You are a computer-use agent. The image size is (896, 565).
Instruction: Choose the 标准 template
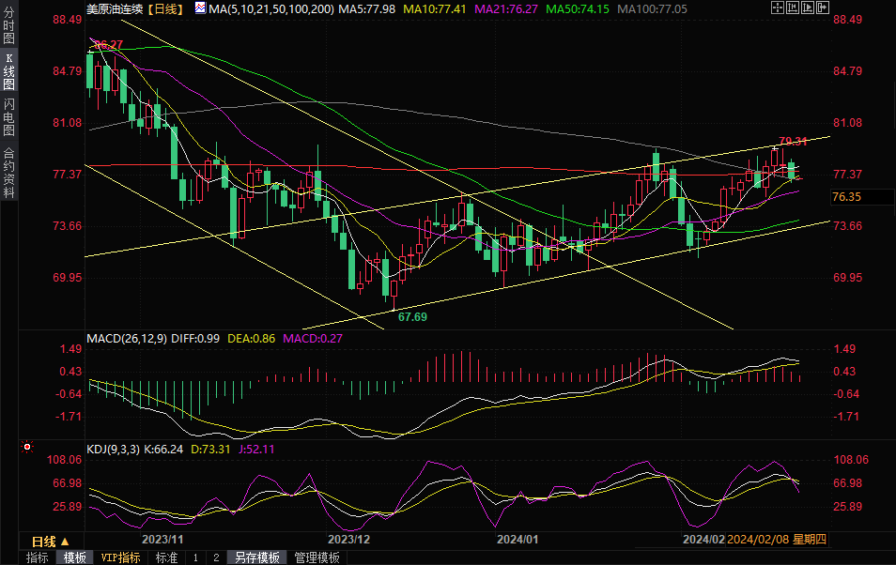pyautogui.click(x=166, y=557)
